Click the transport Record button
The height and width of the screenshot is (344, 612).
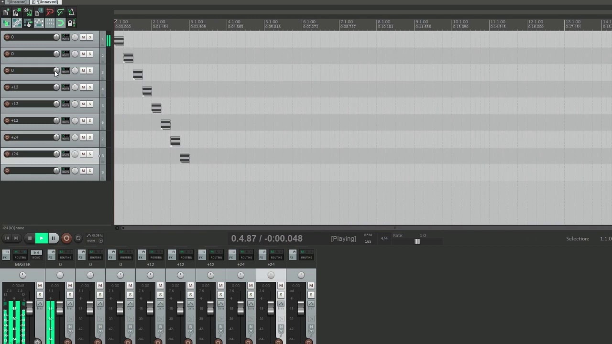coord(66,238)
